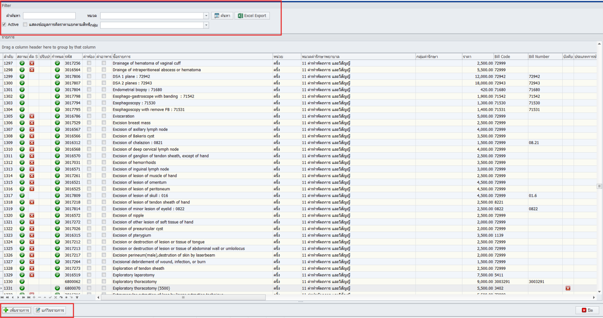Screen dimensions: 603x318
Task: Click the red X icon for Evisceration row
Action: 32,116
